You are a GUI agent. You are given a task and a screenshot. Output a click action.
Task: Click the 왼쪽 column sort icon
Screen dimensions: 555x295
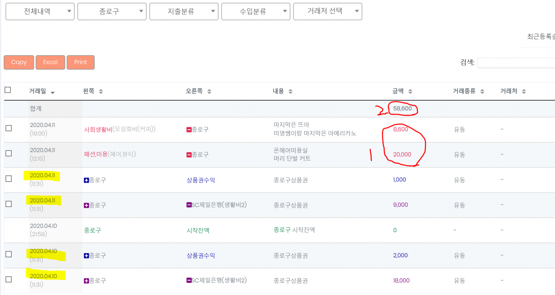pyautogui.click(x=101, y=91)
